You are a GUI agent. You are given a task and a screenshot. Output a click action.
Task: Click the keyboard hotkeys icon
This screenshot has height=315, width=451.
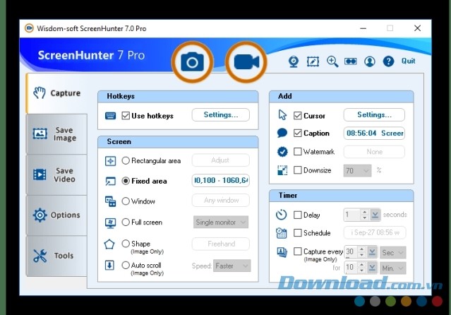(110, 116)
